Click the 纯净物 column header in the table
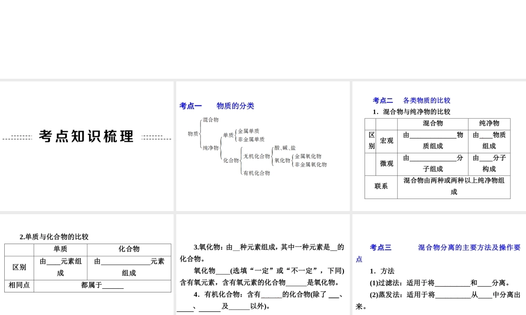Screen dimensions: 526x315 tap(489, 123)
